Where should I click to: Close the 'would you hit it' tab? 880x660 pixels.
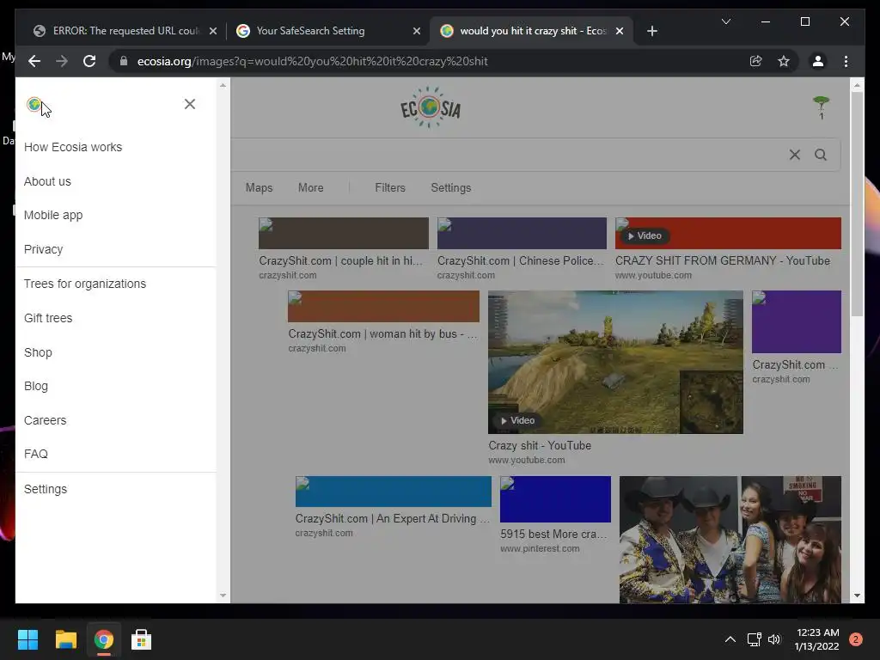[x=620, y=31]
